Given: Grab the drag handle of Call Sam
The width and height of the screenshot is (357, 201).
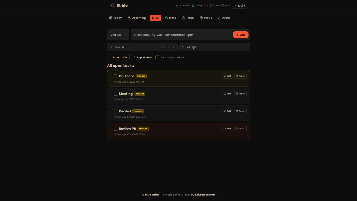Looking at the screenshot, I should (111, 76).
